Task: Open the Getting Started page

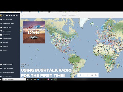Action: [7, 20]
